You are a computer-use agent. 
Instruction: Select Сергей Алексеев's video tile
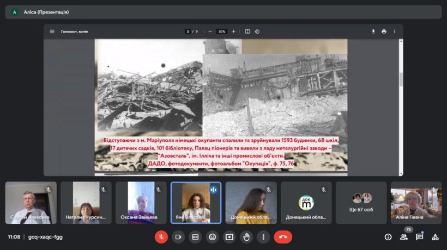[x=31, y=203]
